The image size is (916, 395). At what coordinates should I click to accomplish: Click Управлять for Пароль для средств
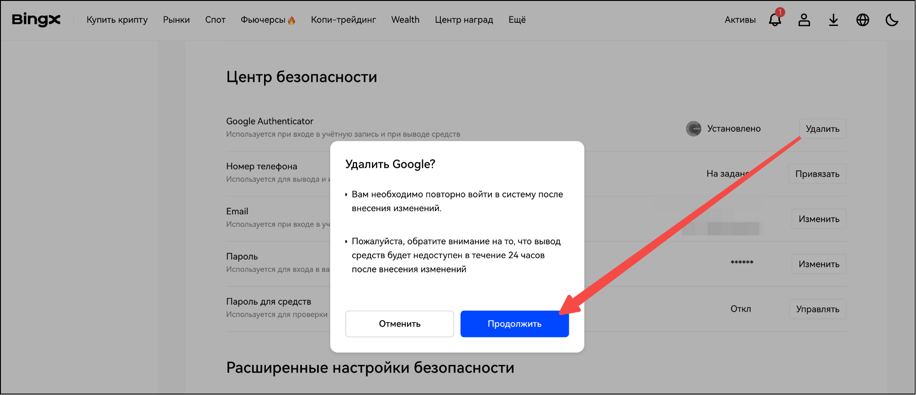click(x=818, y=309)
